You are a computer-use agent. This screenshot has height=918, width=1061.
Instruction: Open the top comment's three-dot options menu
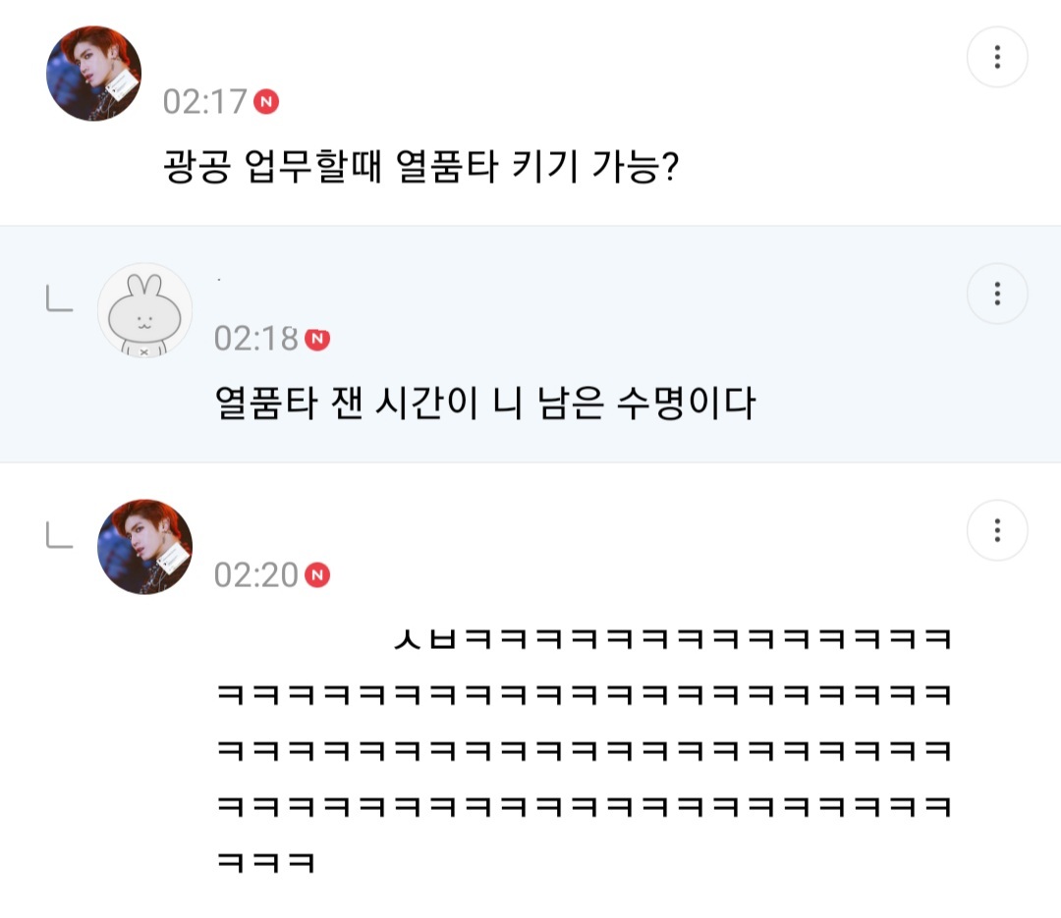pyautogui.click(x=997, y=57)
